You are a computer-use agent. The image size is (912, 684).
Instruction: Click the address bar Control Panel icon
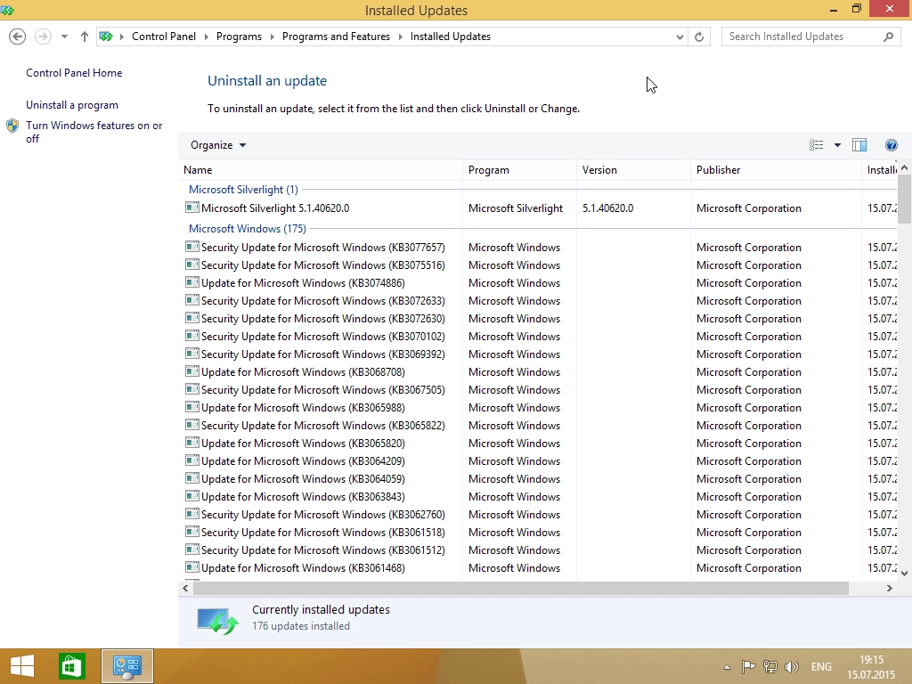click(106, 37)
